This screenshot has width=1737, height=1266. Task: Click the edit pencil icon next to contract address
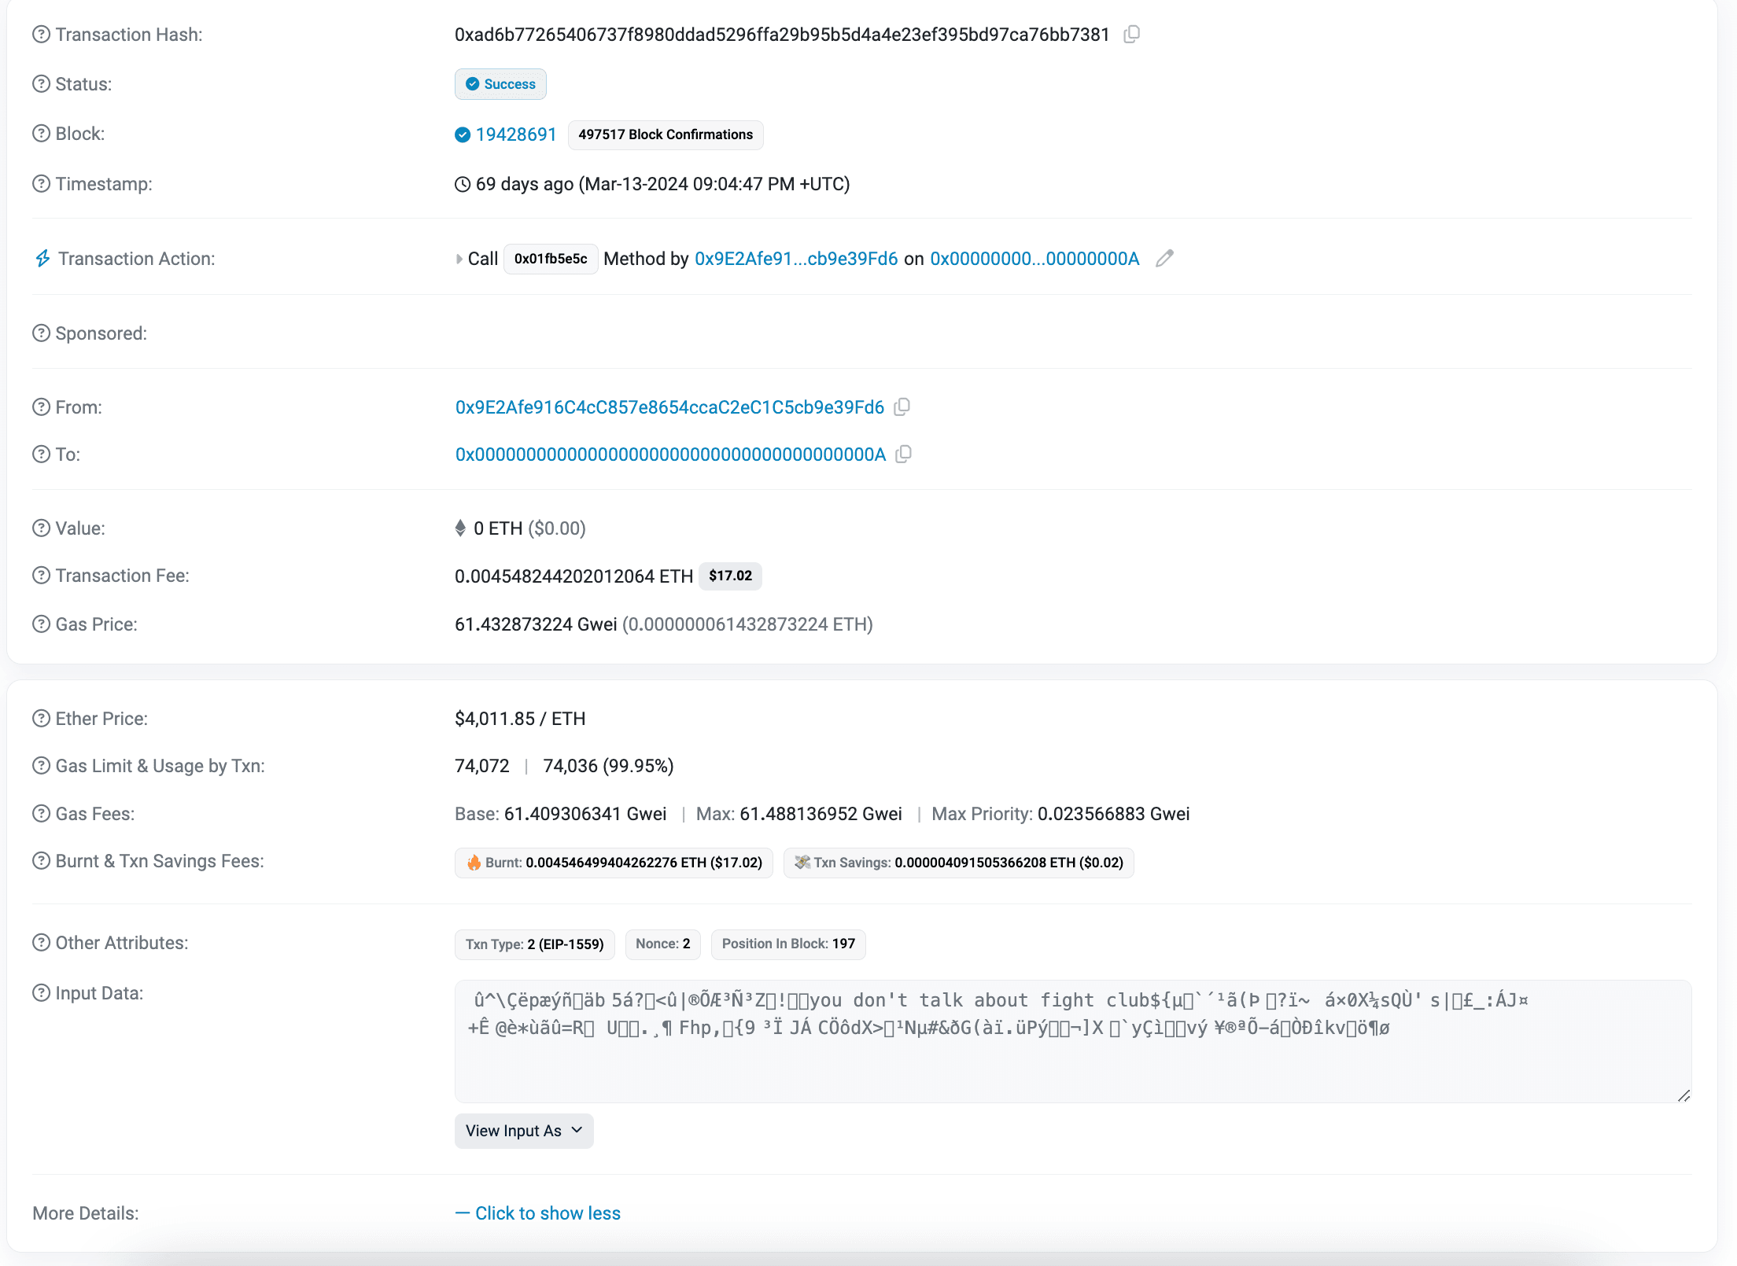pyautogui.click(x=1165, y=259)
